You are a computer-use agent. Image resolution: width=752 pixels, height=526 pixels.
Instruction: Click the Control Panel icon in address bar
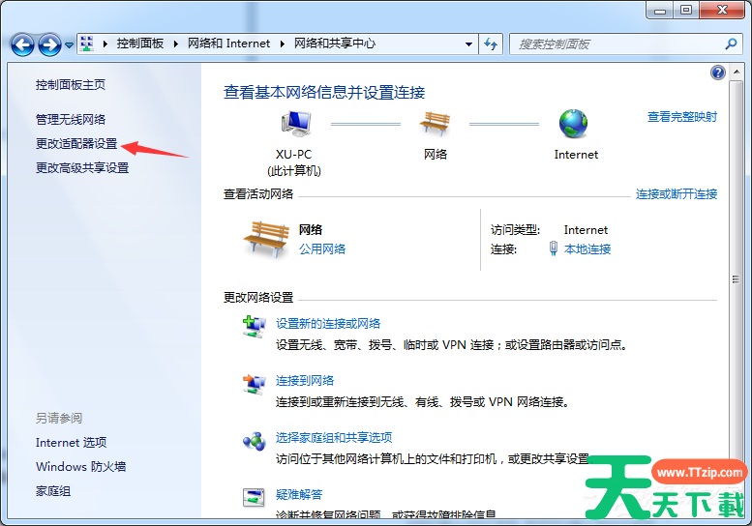(86, 44)
